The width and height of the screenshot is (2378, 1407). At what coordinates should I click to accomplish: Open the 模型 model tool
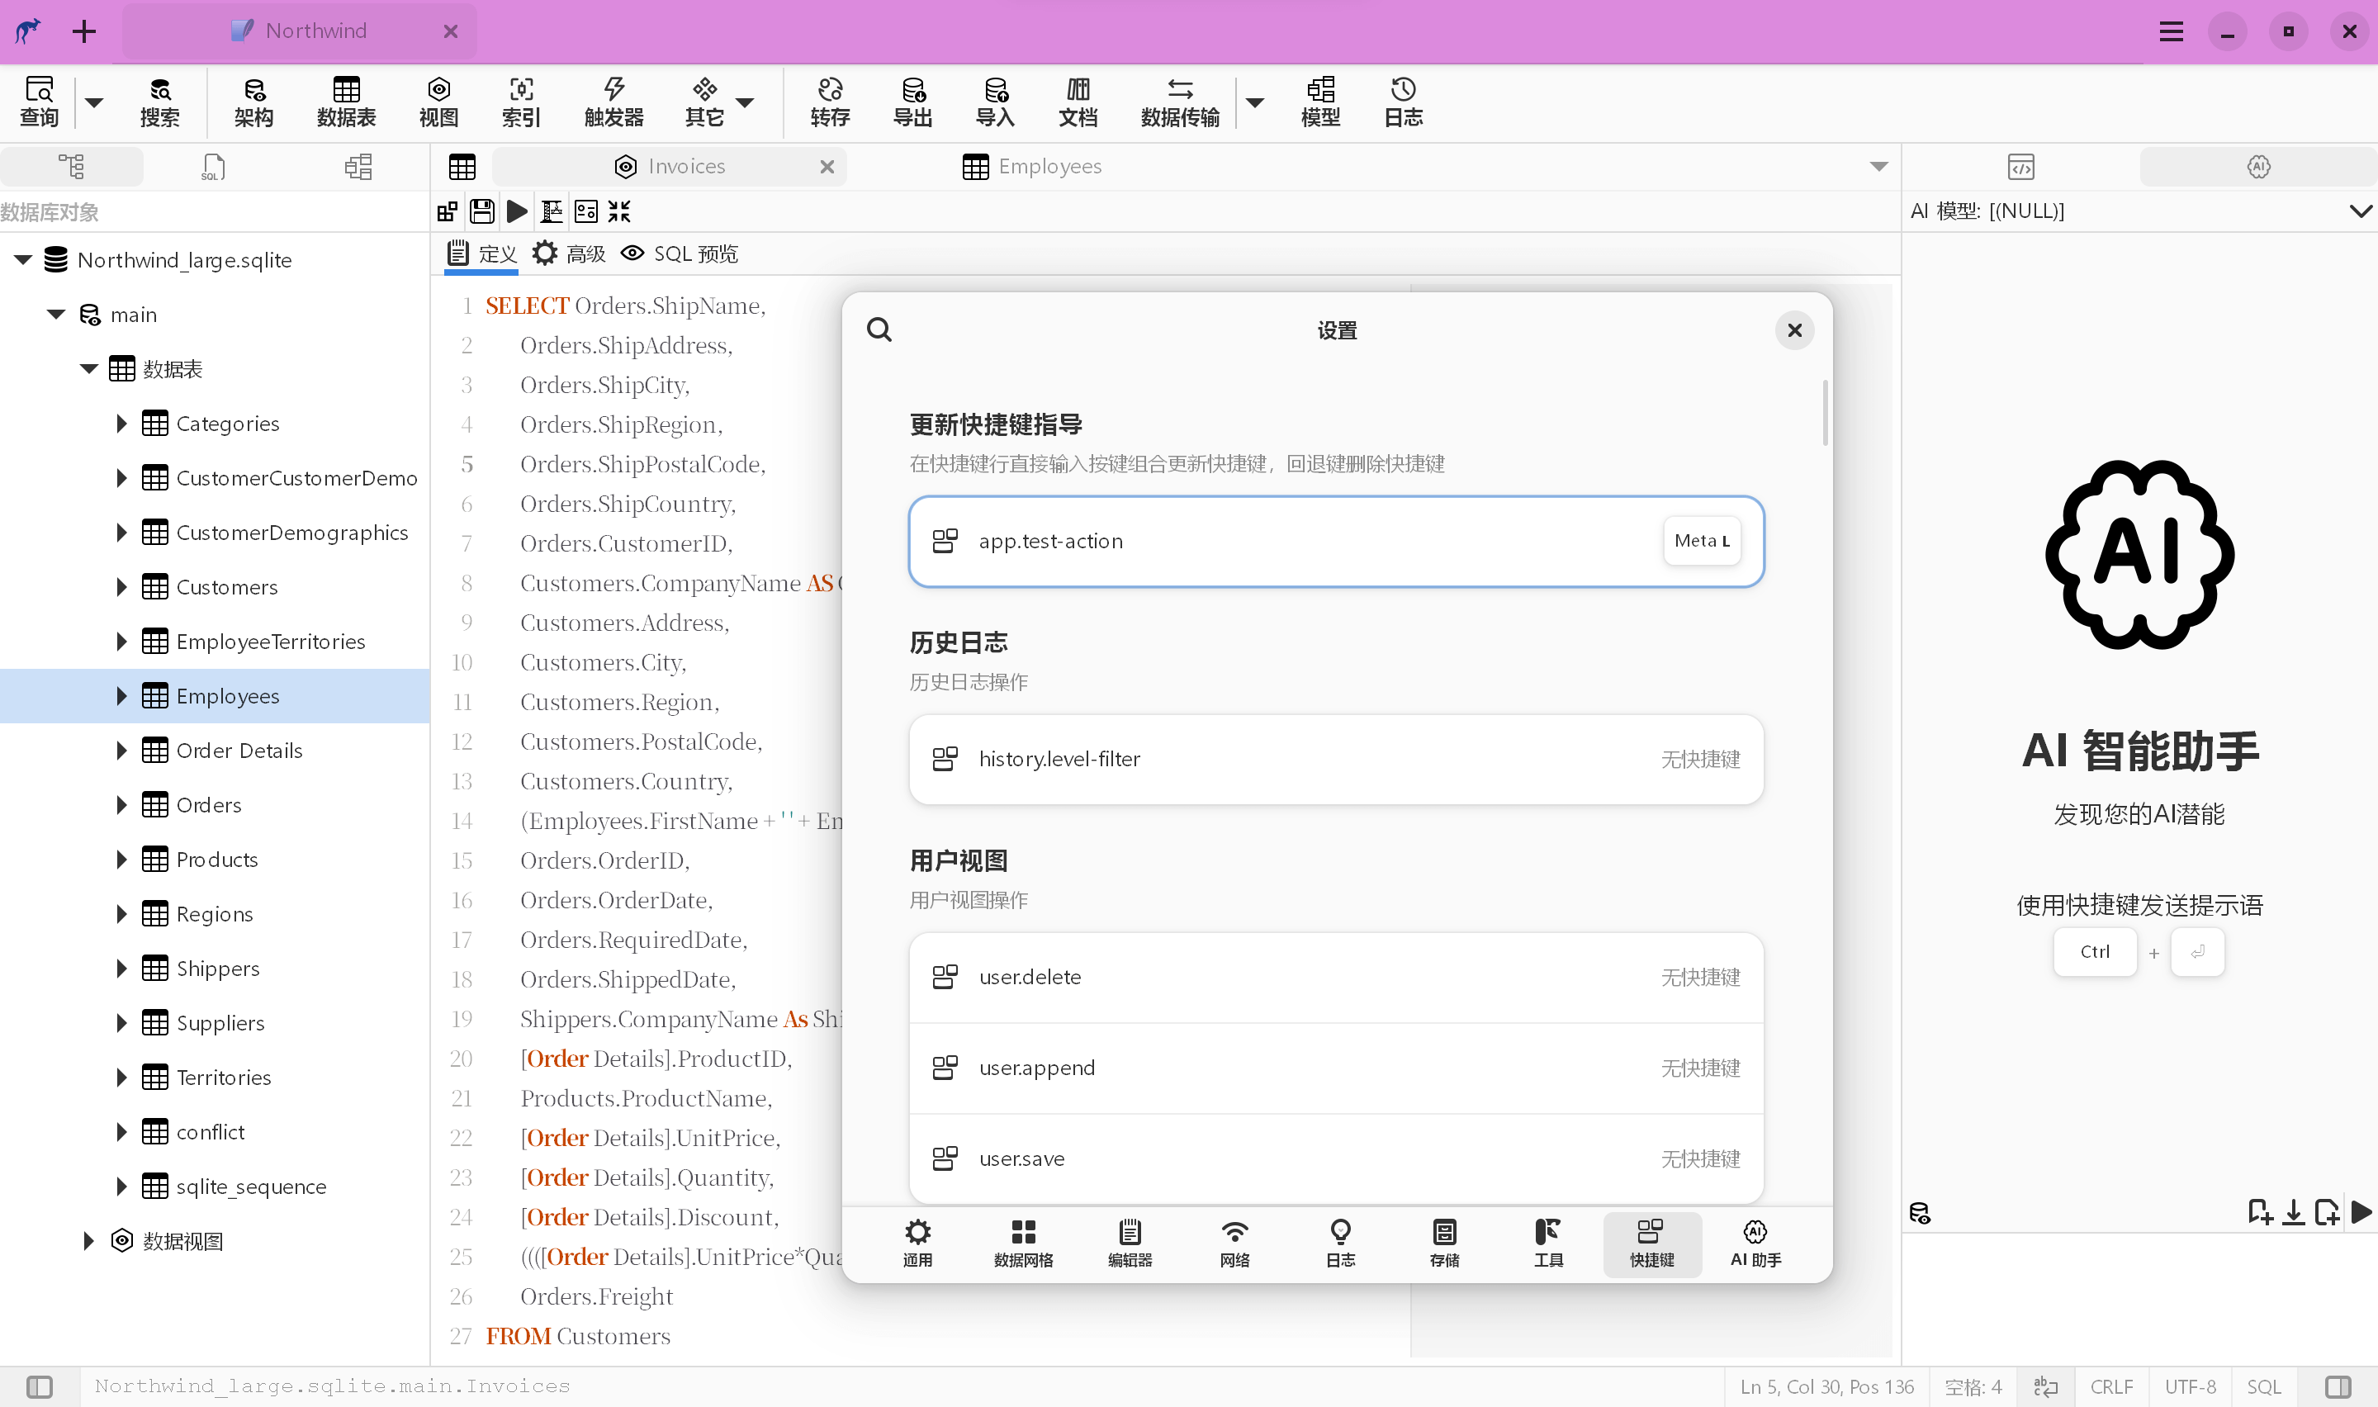point(1320,102)
